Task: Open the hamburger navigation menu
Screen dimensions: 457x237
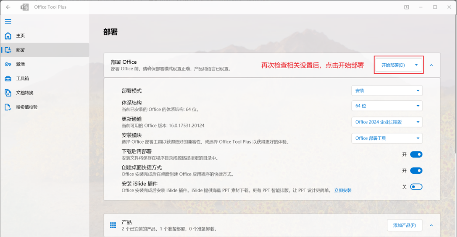Action: [x=8, y=21]
